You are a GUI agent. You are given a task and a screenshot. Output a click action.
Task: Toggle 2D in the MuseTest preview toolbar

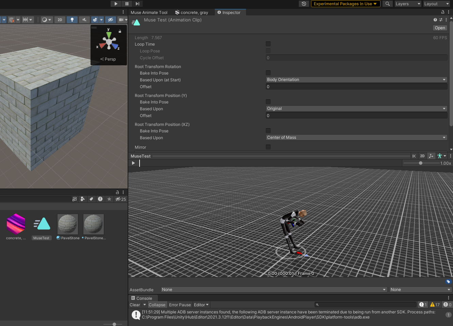(422, 156)
